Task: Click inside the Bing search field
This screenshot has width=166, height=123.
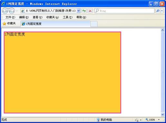Action: 125,11
